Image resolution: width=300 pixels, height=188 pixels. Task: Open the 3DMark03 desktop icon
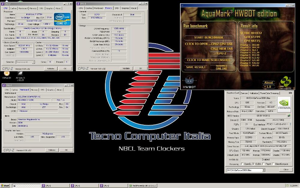[7, 75]
